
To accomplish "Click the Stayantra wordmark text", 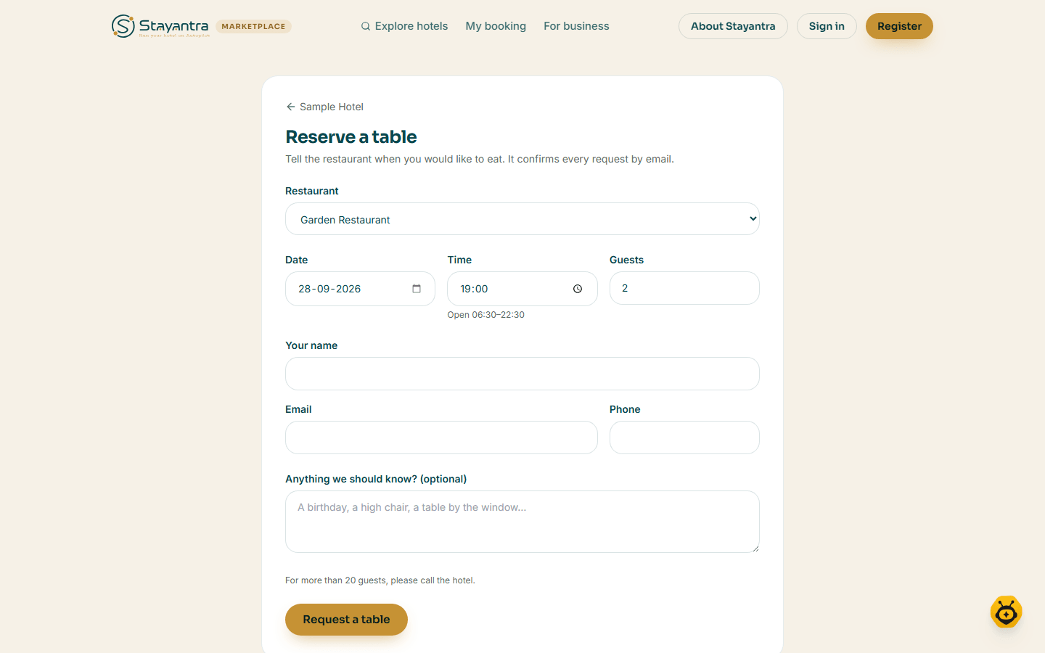I will (x=173, y=26).
